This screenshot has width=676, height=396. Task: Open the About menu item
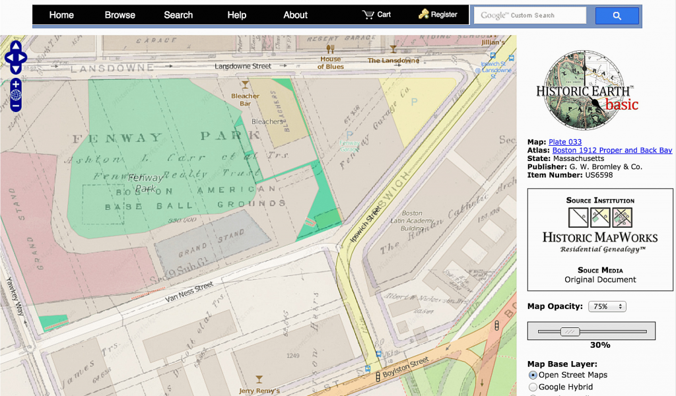coord(295,15)
